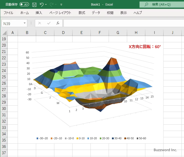
Task: Select column H header
Action: pyautogui.click(x=136, y=33)
